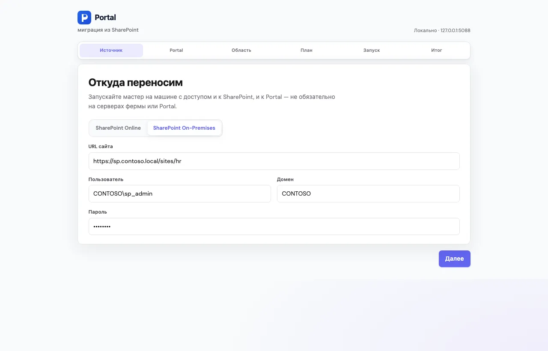Click the Далее button
This screenshot has width=548, height=351.
pyautogui.click(x=455, y=259)
